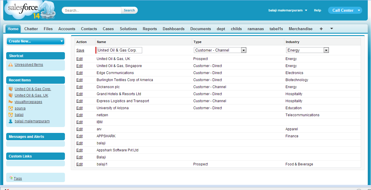The height and width of the screenshot is (190, 371).
Task: Open the Files tab
Action: pos(48,29)
